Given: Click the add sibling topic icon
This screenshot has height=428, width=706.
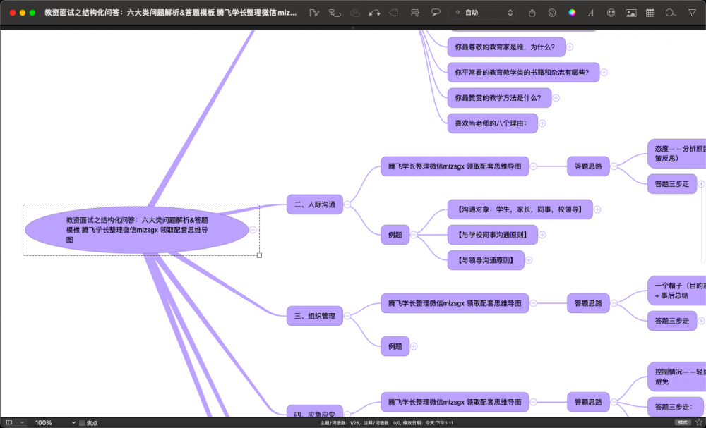Looking at the screenshot, I should pyautogui.click(x=355, y=13).
